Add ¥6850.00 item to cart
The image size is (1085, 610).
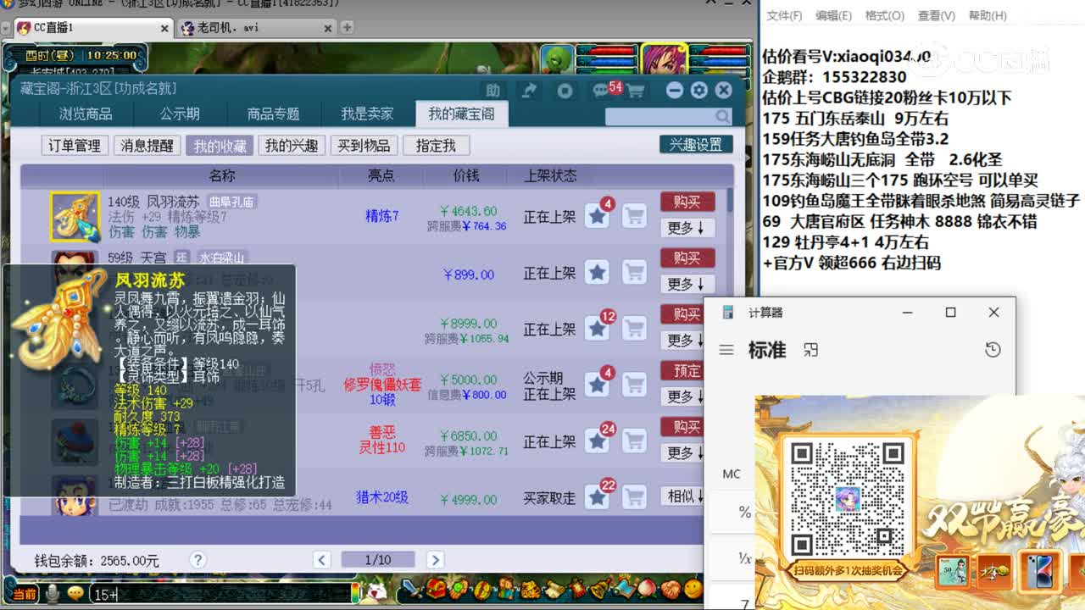(x=634, y=441)
